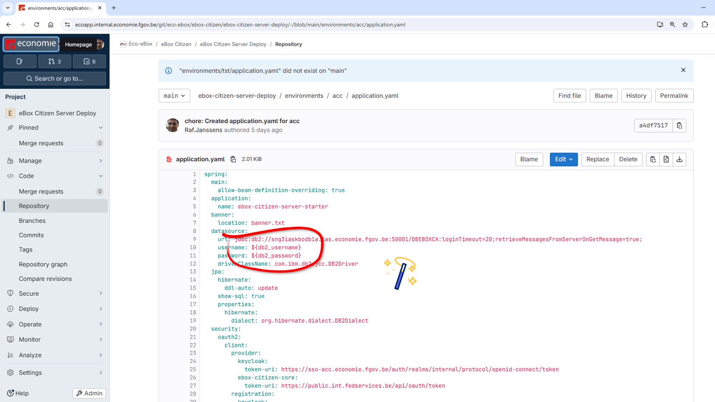The image size is (715, 402).
Task: Open Branches in the sidebar
Action: pyautogui.click(x=32, y=220)
